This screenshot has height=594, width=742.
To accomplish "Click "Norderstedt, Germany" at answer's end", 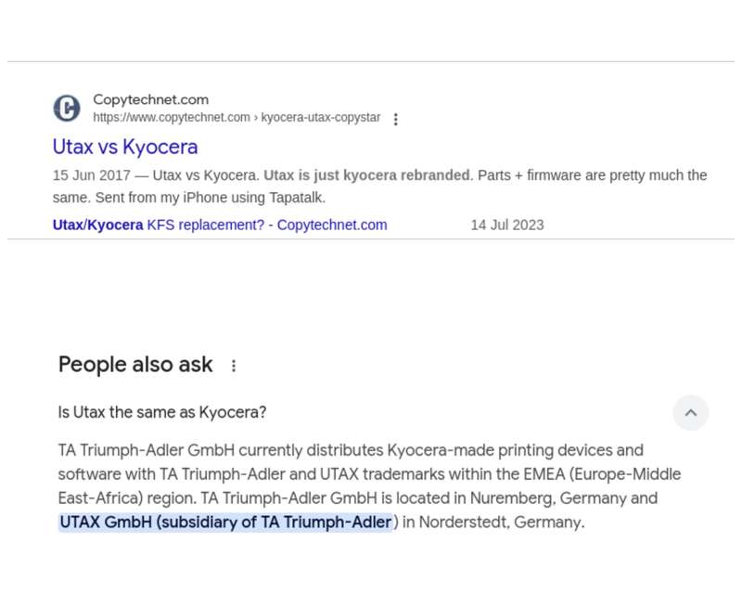I will [501, 522].
